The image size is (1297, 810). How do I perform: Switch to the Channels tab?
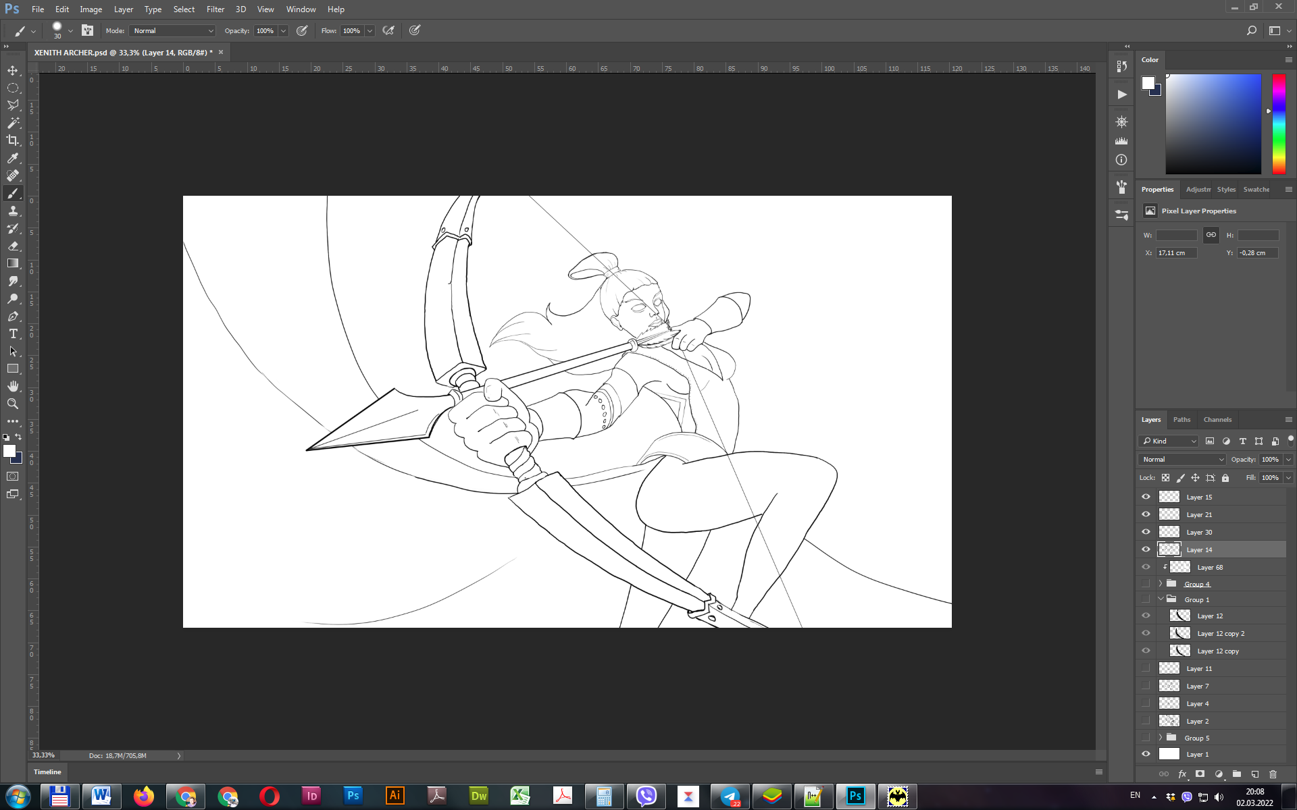pyautogui.click(x=1217, y=419)
